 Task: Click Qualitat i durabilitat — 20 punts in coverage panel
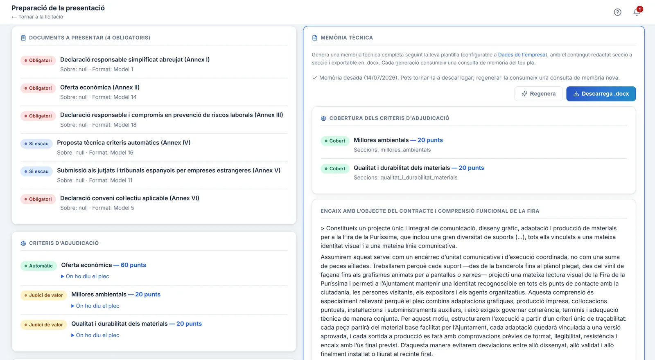[419, 168]
